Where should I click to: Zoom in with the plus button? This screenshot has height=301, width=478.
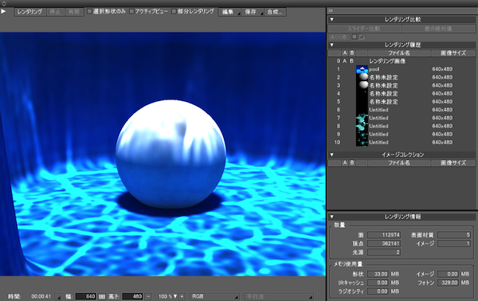coord(182,296)
